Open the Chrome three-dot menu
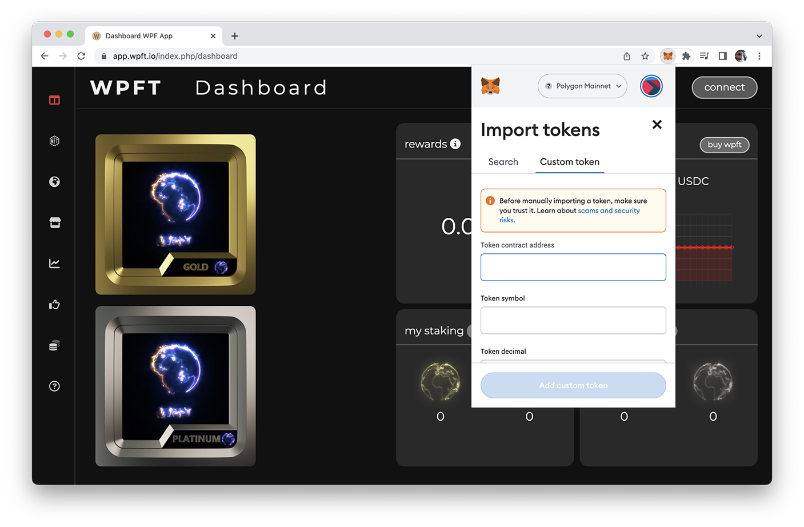804x527 pixels. click(x=759, y=56)
